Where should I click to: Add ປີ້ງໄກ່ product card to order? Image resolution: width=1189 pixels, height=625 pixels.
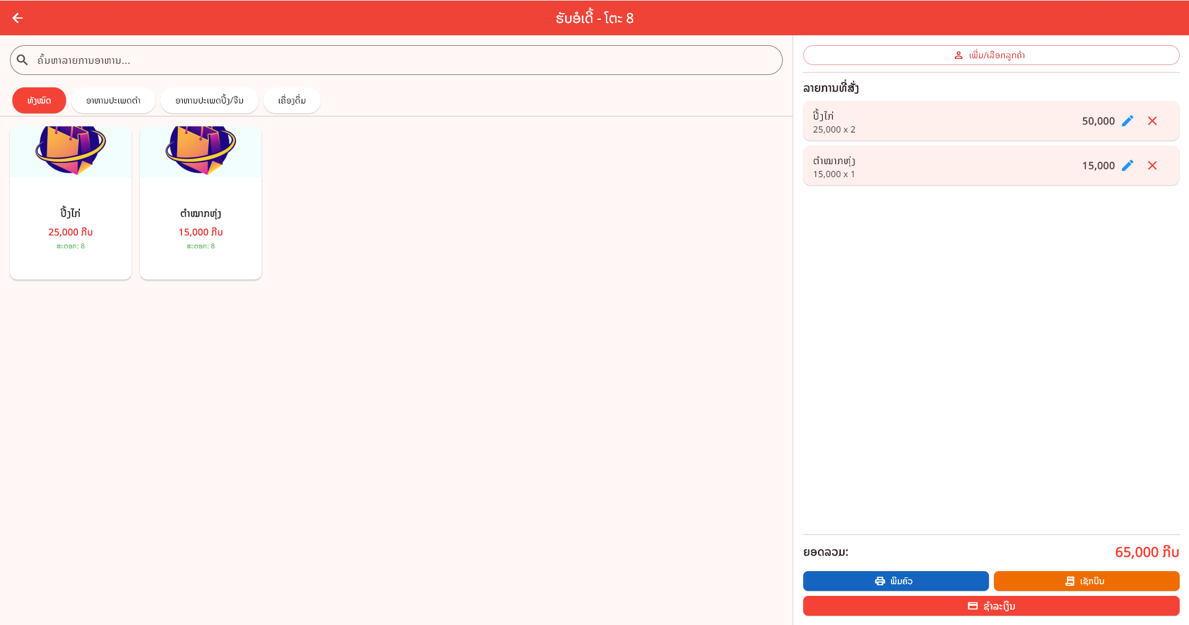point(71,223)
